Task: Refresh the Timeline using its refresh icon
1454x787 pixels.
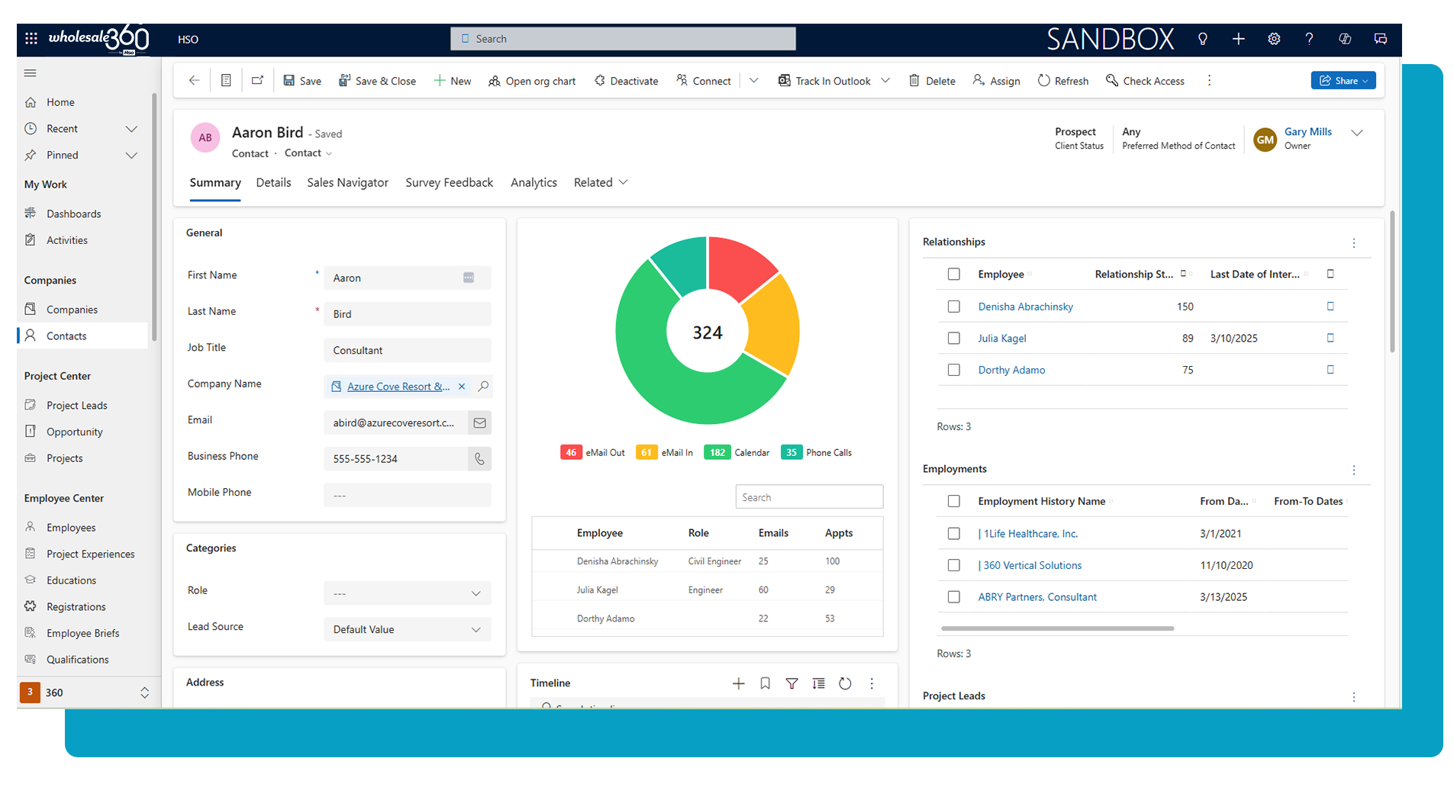Action: click(x=845, y=683)
